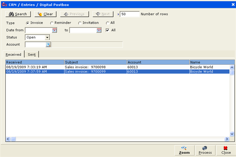The image size is (236, 157).
Task: Open the Status dropdown showing Open
Action: pos(47,37)
